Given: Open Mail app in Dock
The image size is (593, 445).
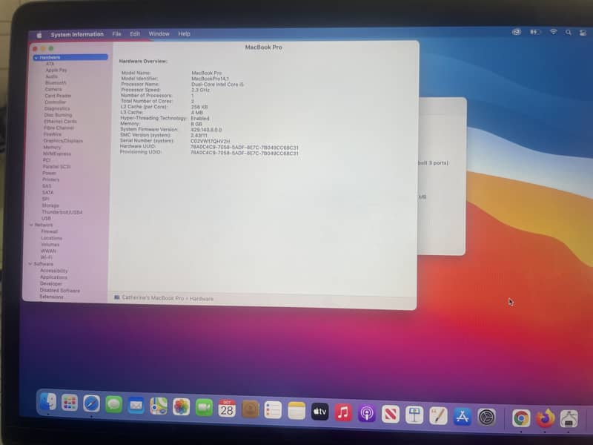Looking at the screenshot, I should (x=136, y=406).
